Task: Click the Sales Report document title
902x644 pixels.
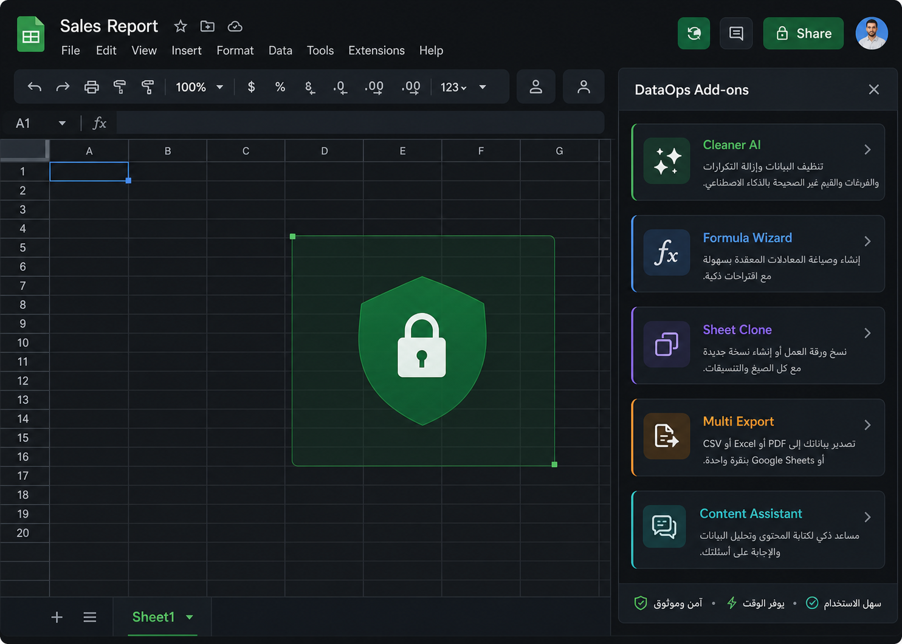Action: (109, 26)
